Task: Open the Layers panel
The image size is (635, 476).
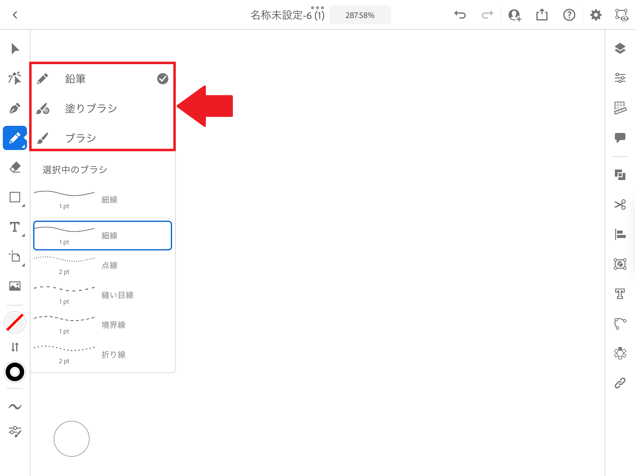Action: point(620,49)
